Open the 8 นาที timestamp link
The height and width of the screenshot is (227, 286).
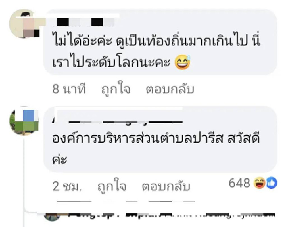(69, 89)
